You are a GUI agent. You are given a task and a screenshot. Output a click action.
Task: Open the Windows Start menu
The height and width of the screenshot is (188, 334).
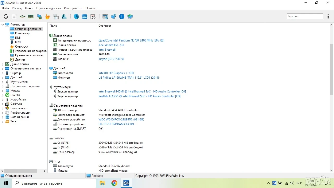pos(6,183)
